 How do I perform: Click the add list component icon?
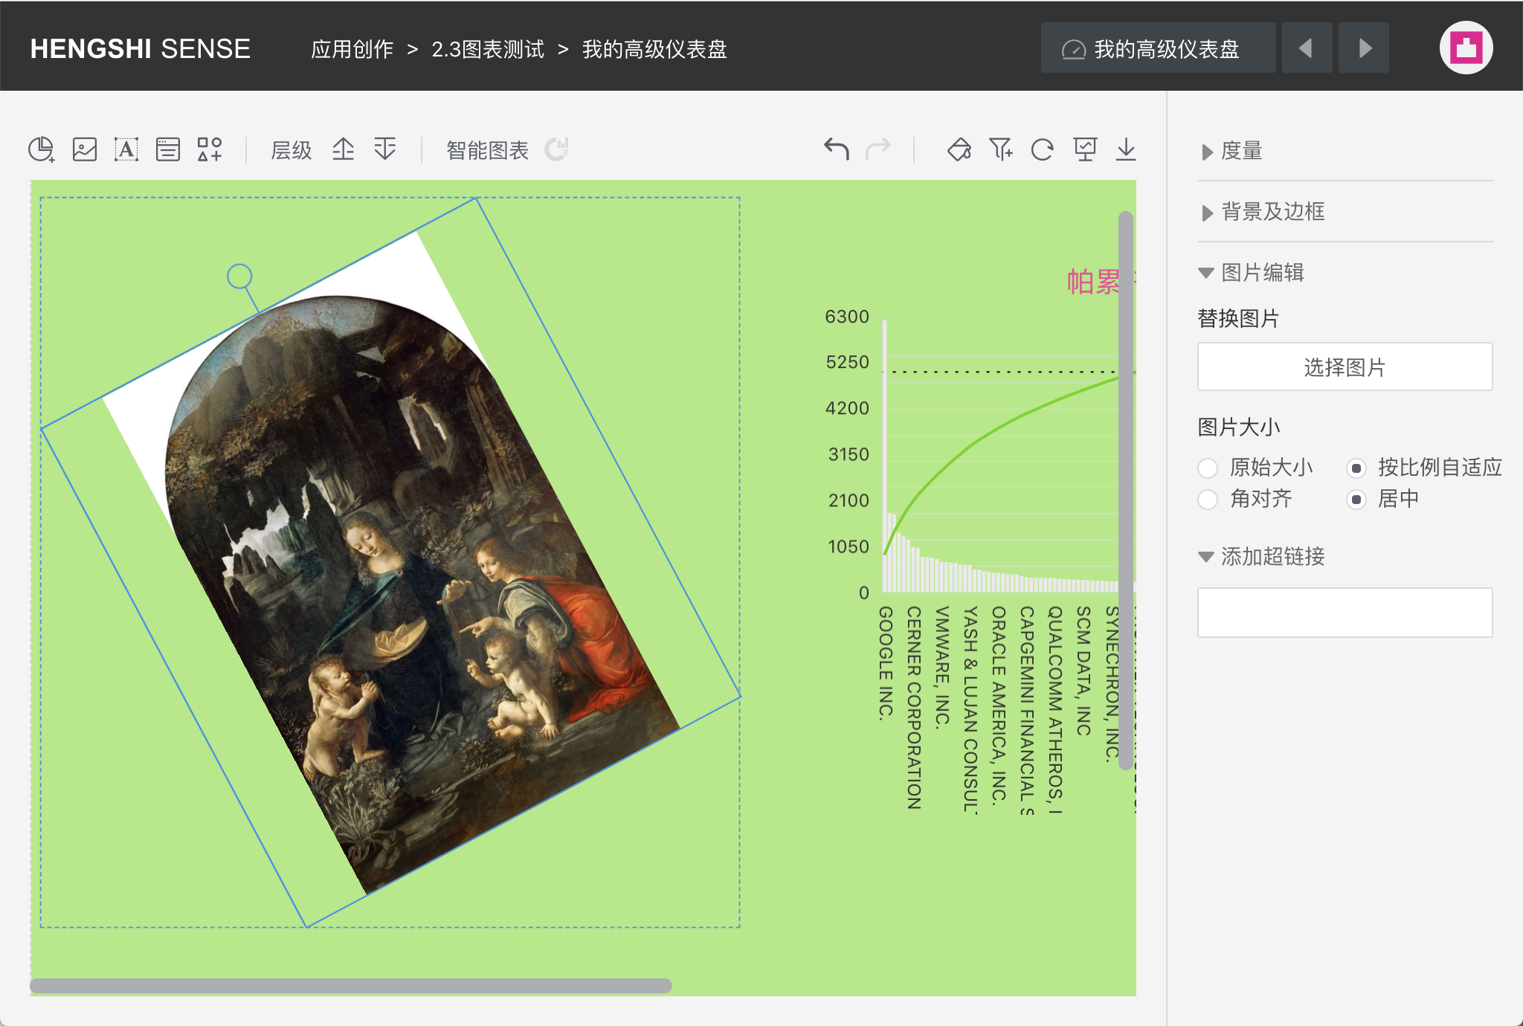(168, 149)
